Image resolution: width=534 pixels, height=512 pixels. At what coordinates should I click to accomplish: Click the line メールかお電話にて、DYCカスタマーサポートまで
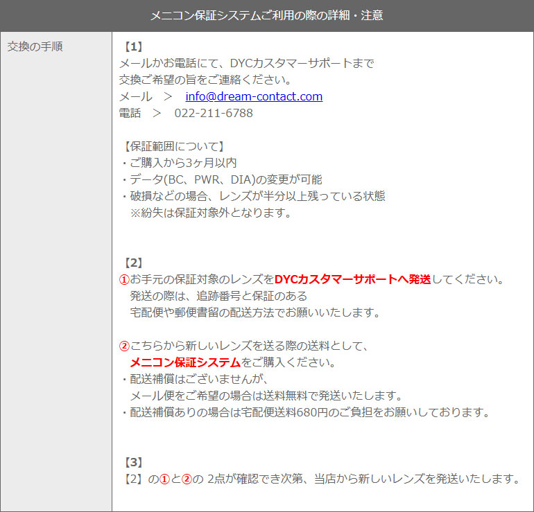coord(247,63)
